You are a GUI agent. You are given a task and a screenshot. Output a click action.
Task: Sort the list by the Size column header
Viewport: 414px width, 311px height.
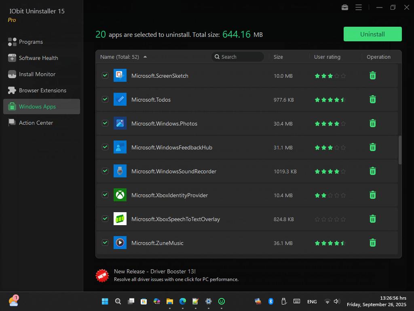click(278, 57)
